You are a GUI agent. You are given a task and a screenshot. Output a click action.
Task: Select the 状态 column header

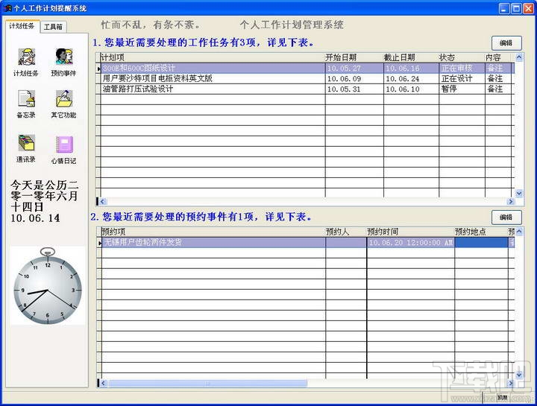[462, 57]
